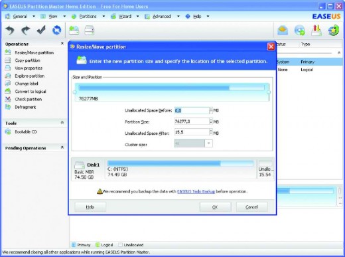Click the Redo arrow toolbar icon
The width and height of the screenshot is (345, 257).
25,30
